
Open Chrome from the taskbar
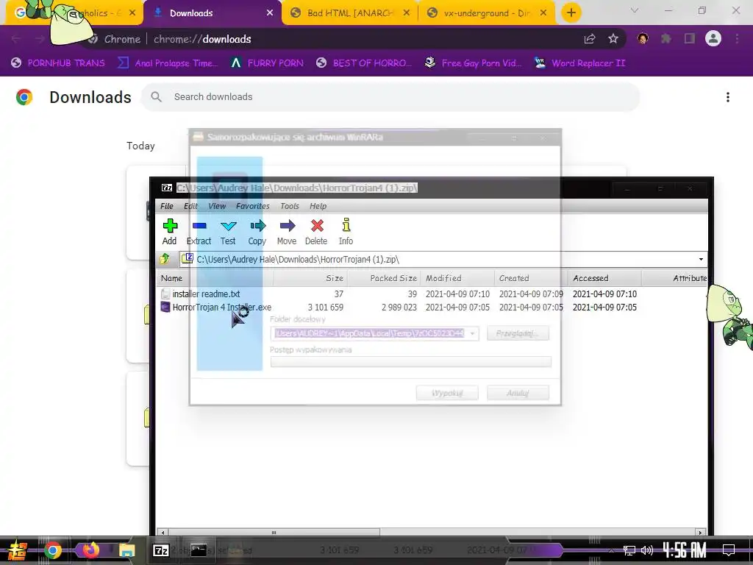[x=53, y=550]
